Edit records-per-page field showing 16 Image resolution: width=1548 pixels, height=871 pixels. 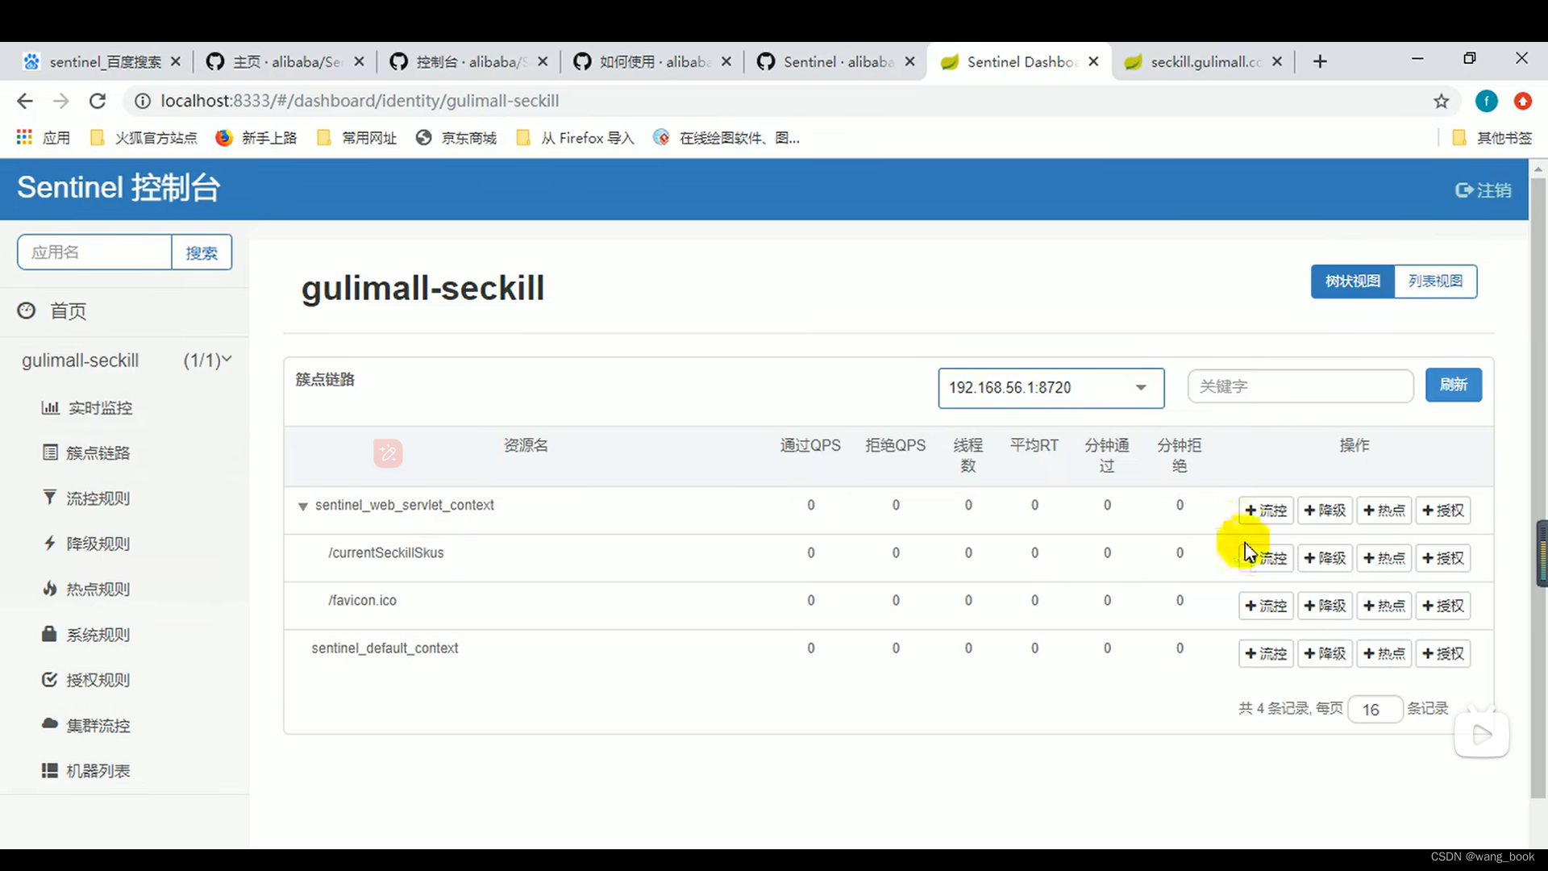pyautogui.click(x=1375, y=710)
